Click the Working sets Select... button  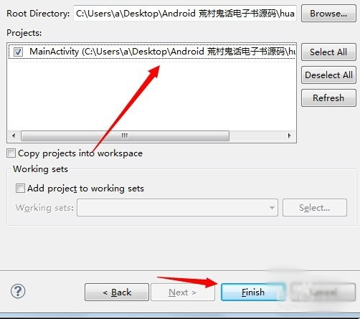[315, 208]
